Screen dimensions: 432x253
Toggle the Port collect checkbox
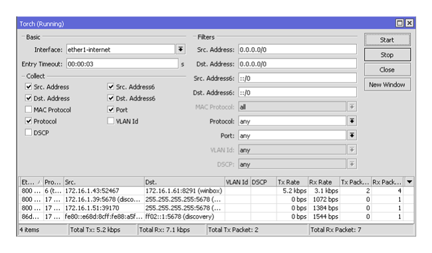(x=111, y=110)
